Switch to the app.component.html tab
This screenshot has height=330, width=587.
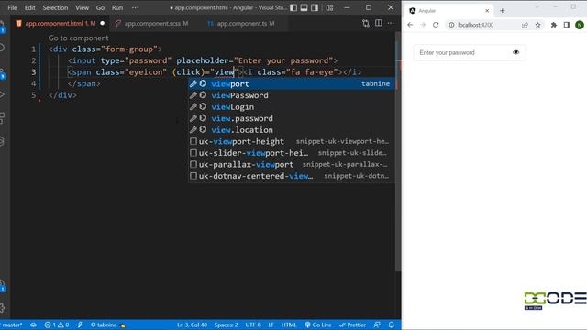(x=60, y=23)
